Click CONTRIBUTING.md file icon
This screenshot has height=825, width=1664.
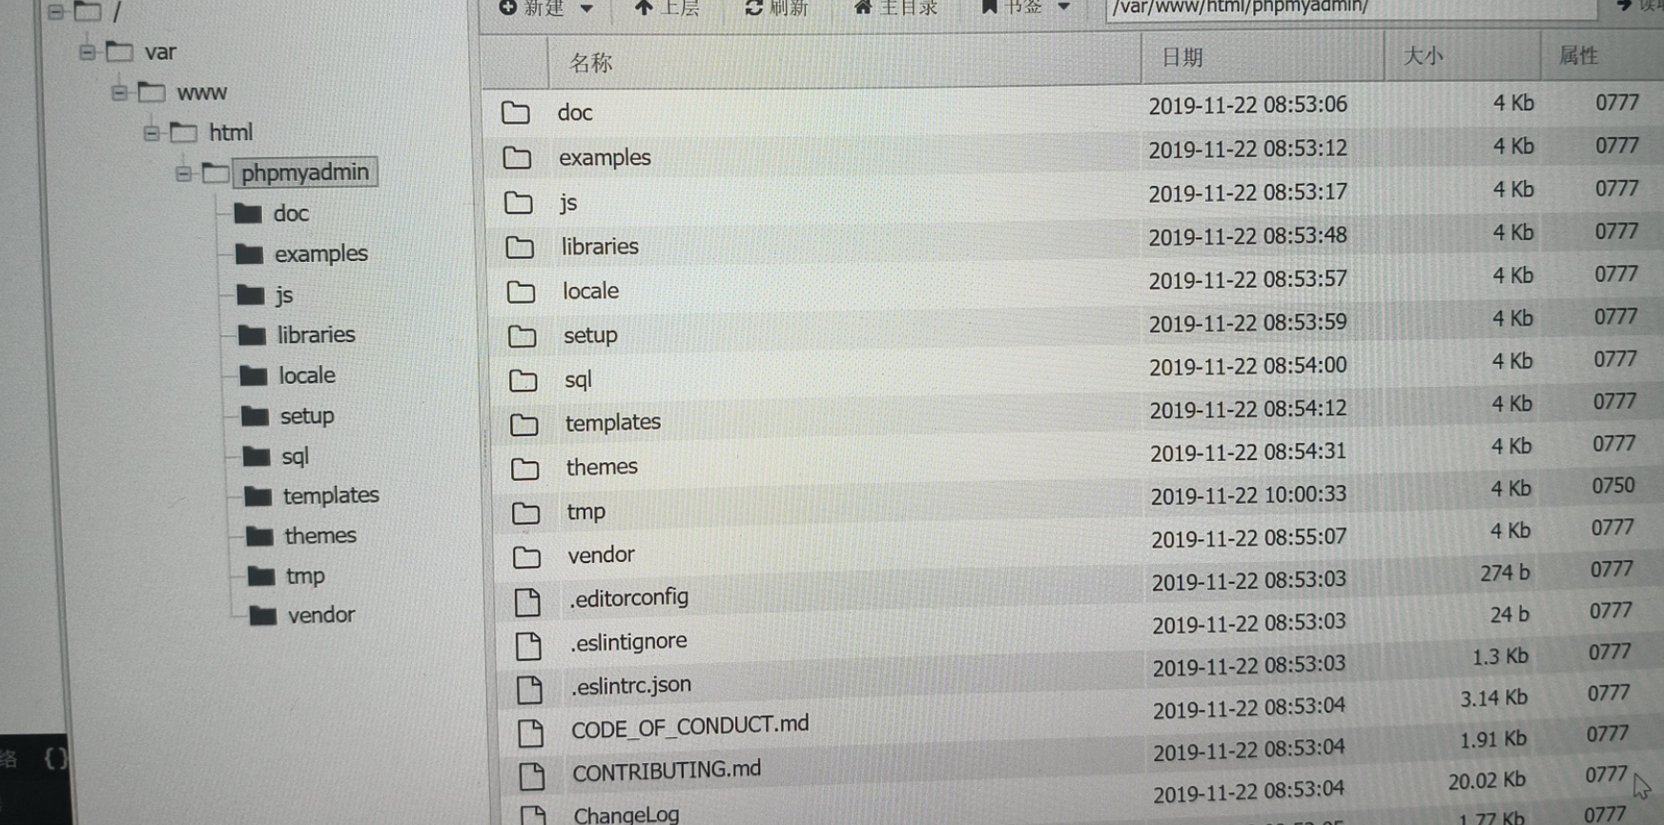(531, 776)
